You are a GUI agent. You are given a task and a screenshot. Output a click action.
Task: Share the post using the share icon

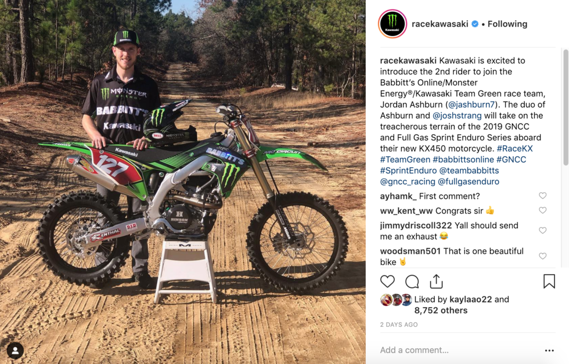coord(436,281)
